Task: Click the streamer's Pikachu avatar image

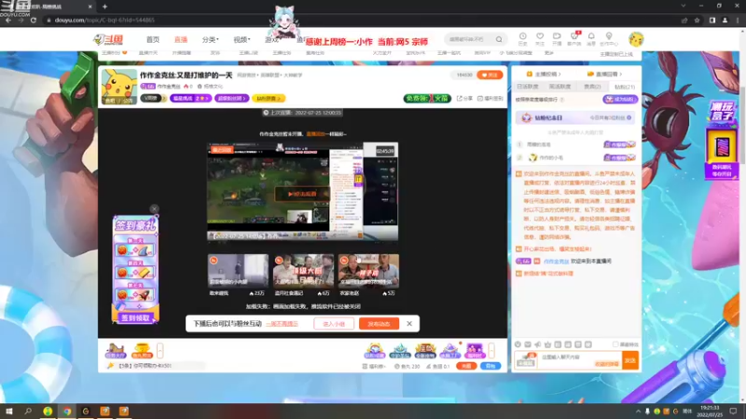Action: click(119, 87)
